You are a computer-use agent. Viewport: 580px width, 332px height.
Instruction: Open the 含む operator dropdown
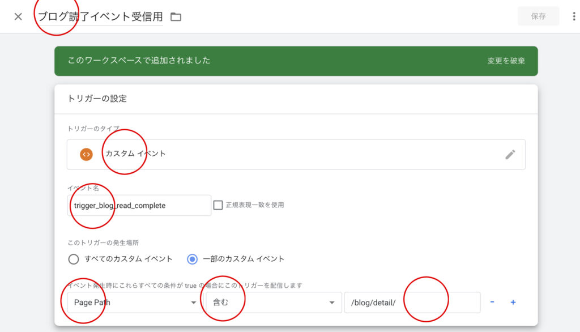click(x=274, y=303)
